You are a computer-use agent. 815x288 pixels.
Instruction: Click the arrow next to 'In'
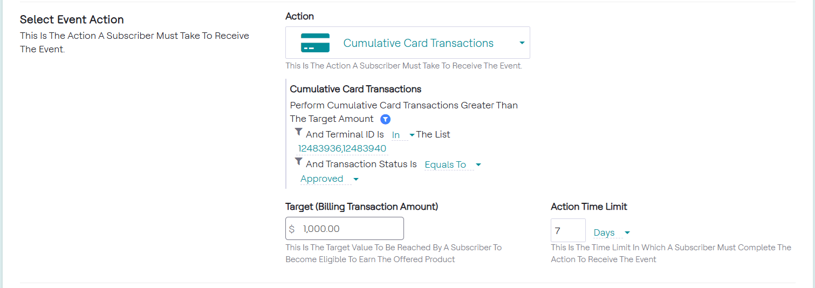pos(412,135)
